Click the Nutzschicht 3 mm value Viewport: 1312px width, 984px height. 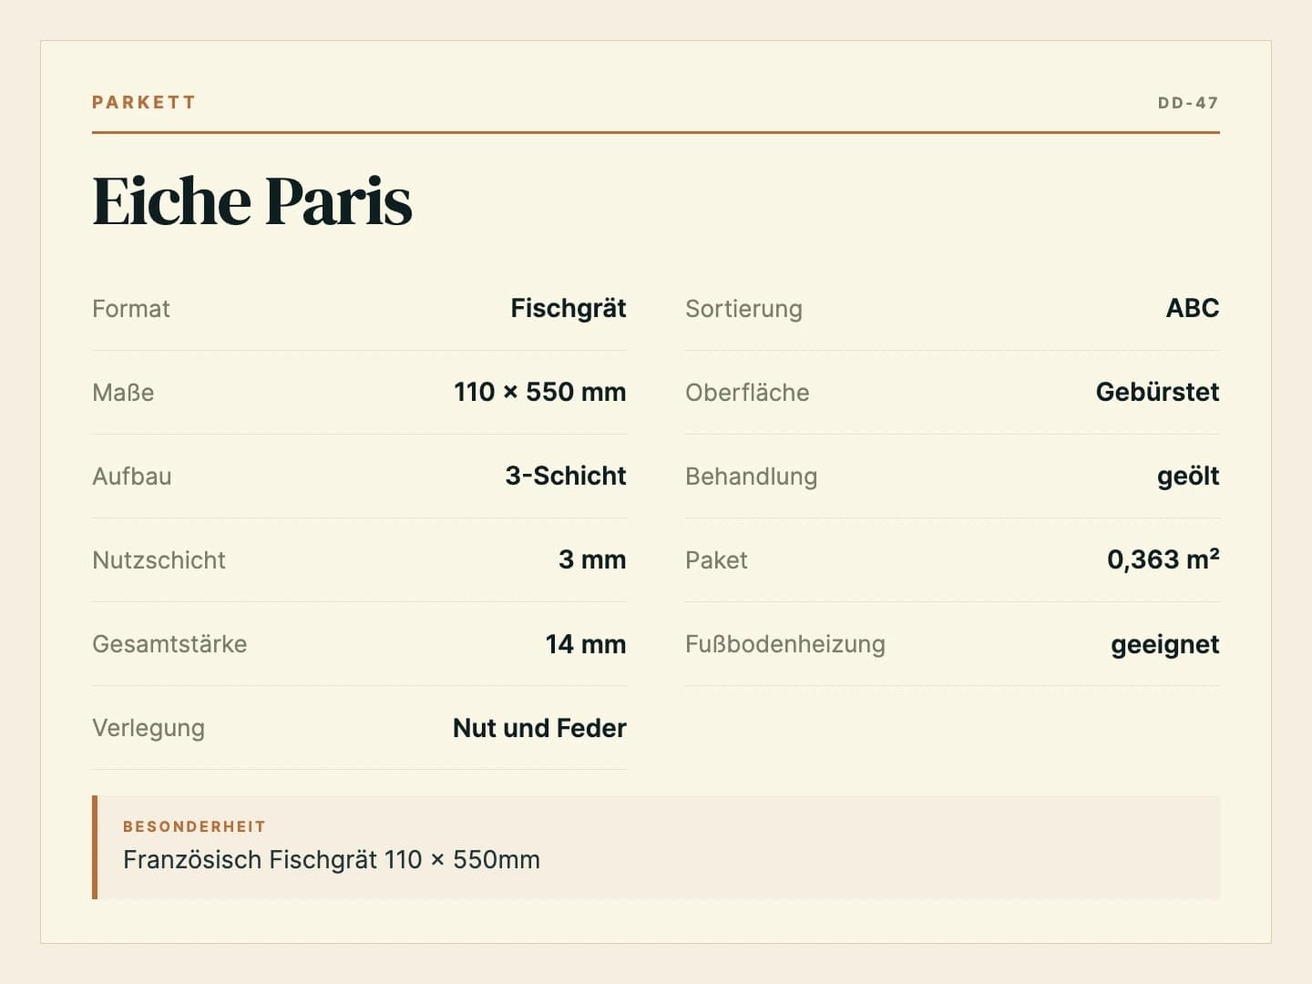click(x=592, y=559)
